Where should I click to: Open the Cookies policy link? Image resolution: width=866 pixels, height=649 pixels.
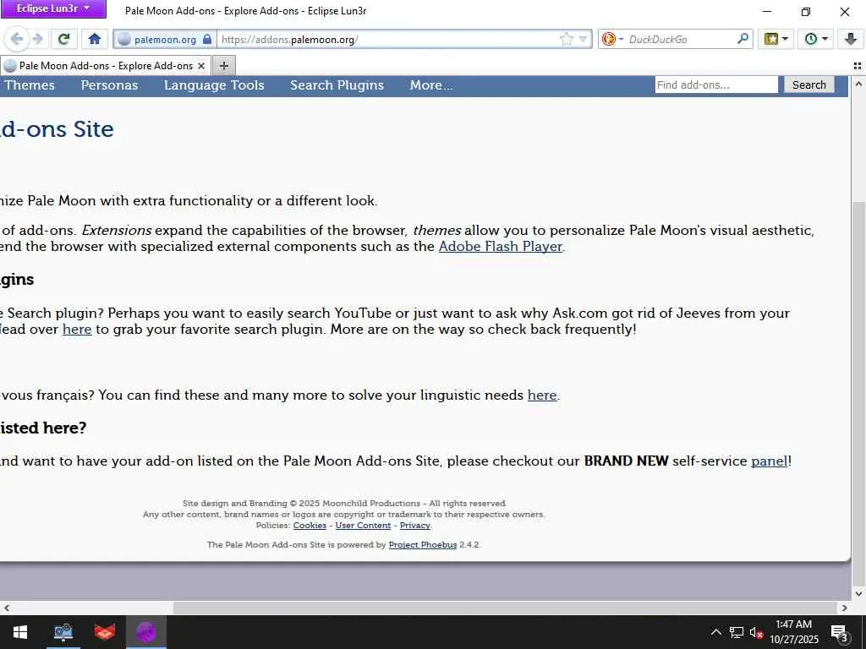click(310, 526)
